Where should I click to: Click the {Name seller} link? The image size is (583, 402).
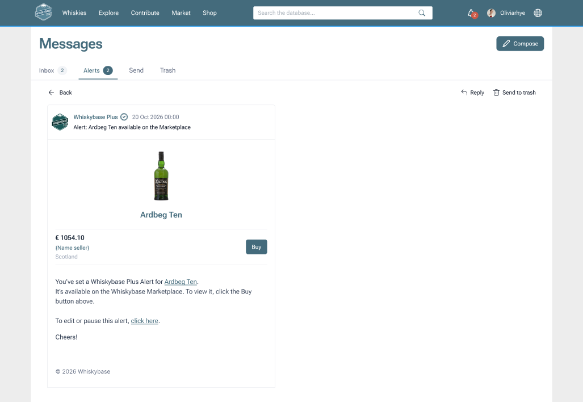pos(72,248)
